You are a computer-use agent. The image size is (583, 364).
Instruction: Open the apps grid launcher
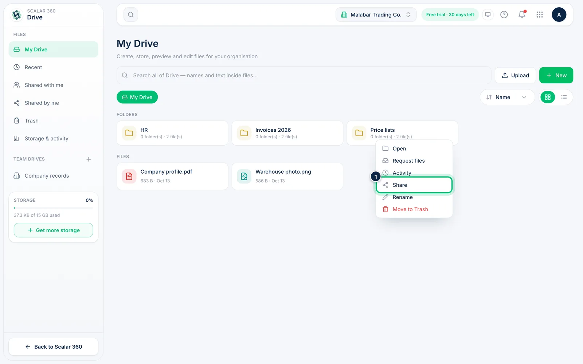540,15
